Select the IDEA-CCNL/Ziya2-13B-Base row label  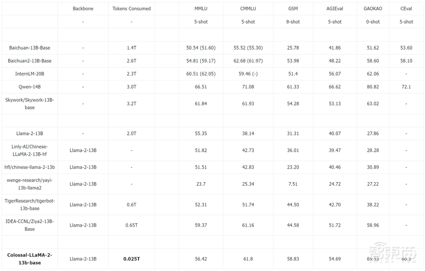point(30,225)
